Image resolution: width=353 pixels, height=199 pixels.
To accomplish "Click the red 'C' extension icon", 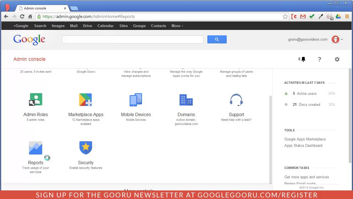I will click(294, 17).
